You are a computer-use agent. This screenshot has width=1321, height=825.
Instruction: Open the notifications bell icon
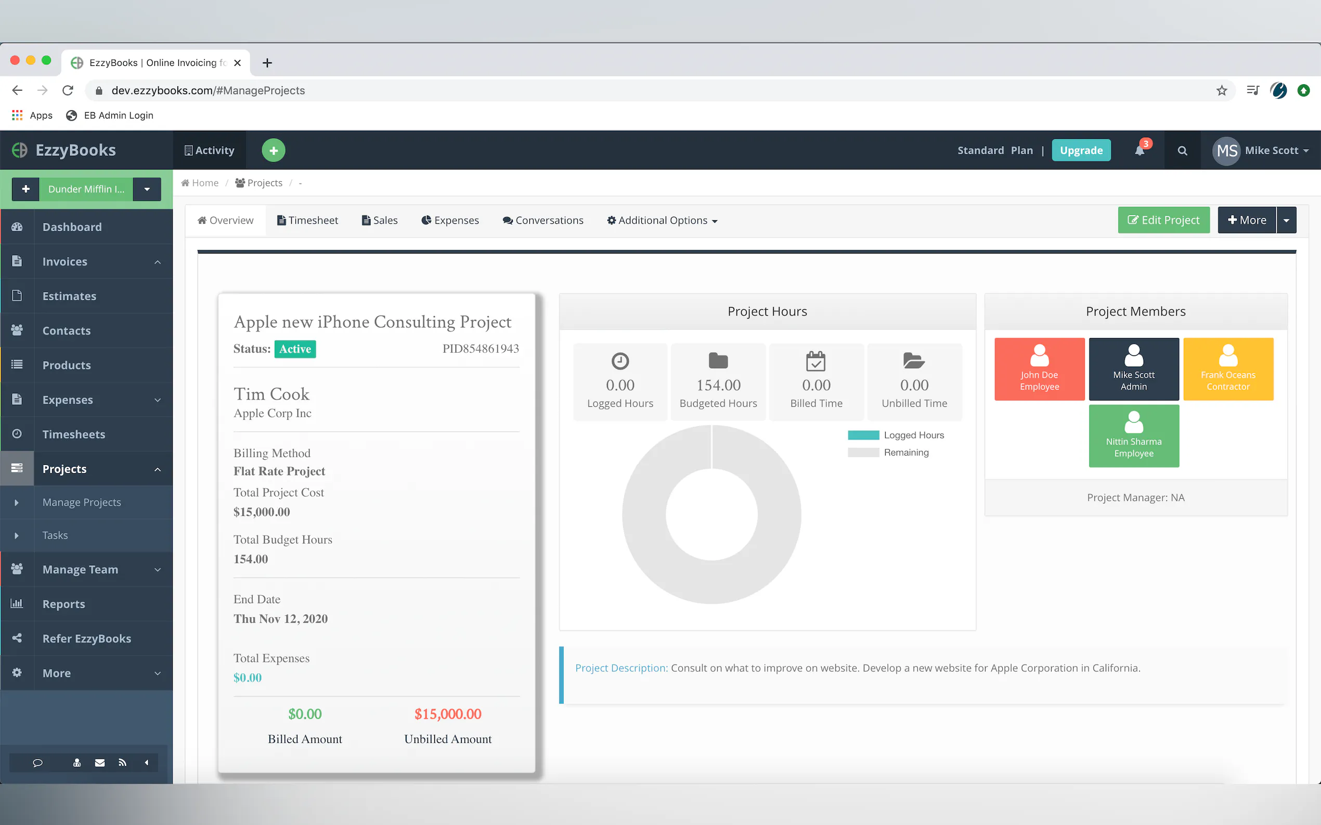point(1139,150)
